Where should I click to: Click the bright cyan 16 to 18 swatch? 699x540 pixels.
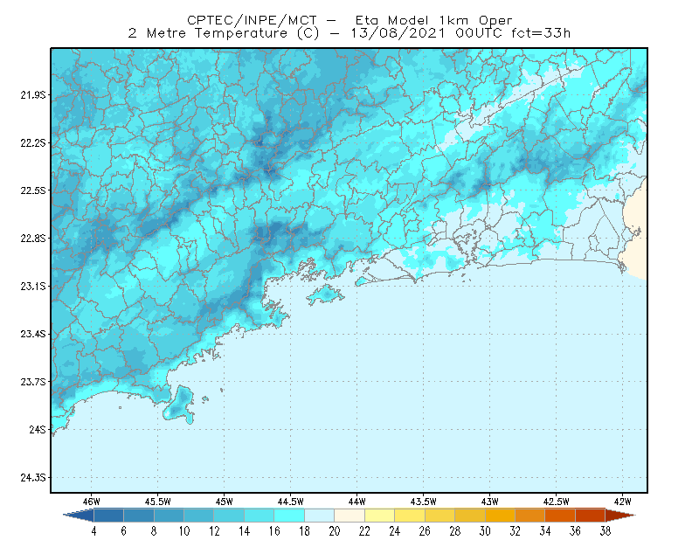tap(289, 516)
